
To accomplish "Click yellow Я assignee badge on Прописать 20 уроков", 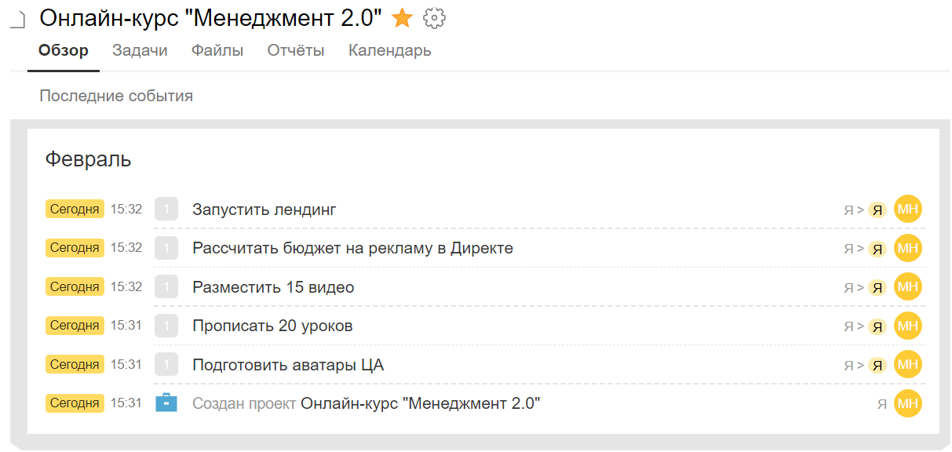I will (x=877, y=326).
